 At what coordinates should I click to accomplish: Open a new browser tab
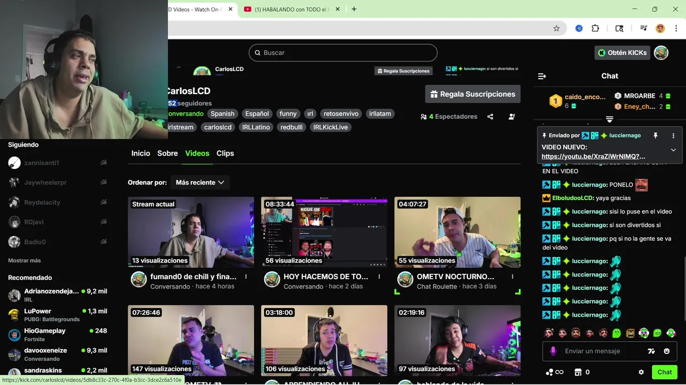[x=354, y=9]
